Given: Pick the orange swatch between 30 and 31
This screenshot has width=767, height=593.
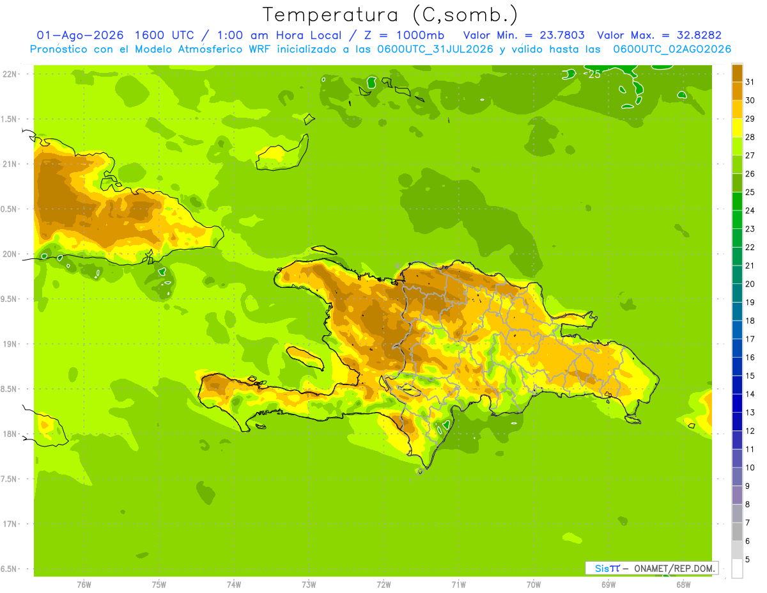Looking at the screenshot, I should (x=737, y=91).
